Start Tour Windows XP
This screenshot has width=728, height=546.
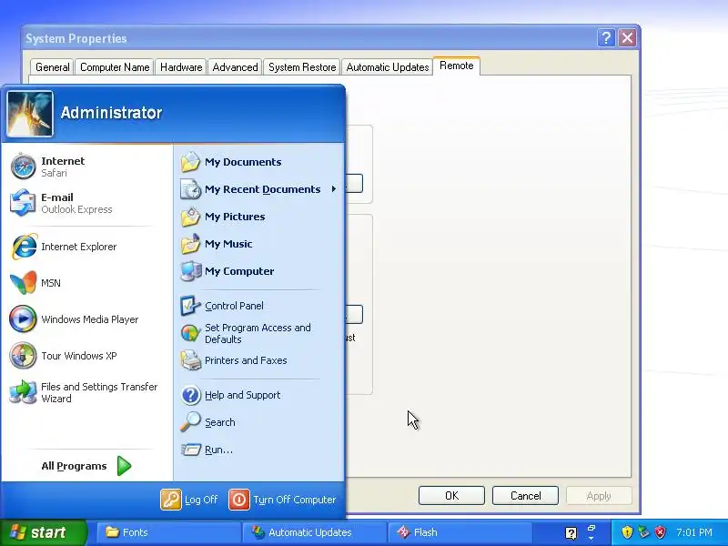[x=86, y=356]
